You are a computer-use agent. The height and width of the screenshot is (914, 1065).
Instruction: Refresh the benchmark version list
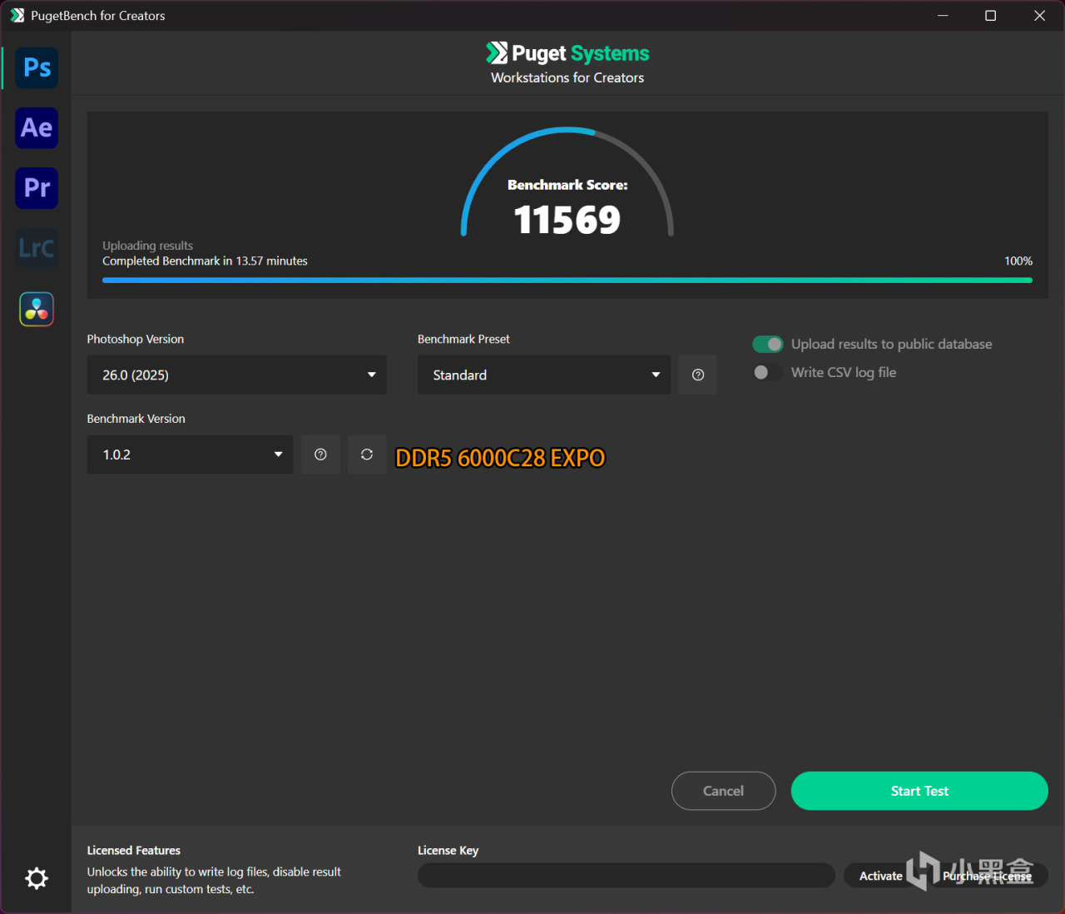[x=367, y=455]
